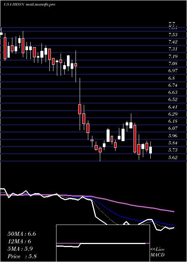Viewport: 187px width, 262px height.
Task: Click the 7.08 price axis label
Action: (x=173, y=64)
